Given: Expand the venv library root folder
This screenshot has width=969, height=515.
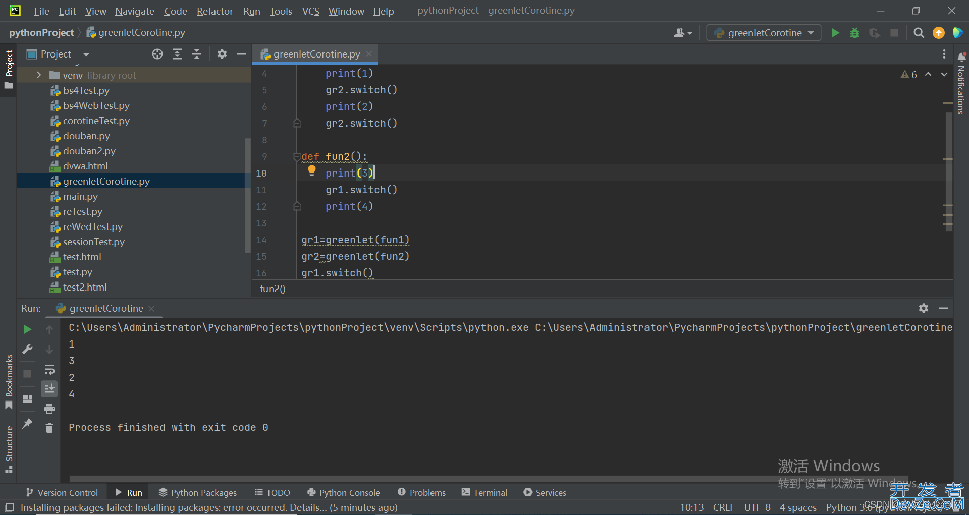Looking at the screenshot, I should pyautogui.click(x=39, y=75).
